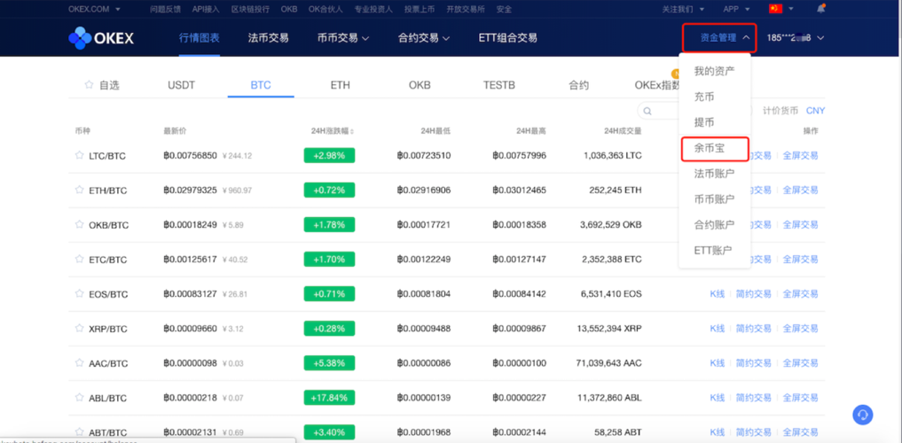
Task: Click ETC latest price ฿0.00125617
Action: (x=191, y=259)
